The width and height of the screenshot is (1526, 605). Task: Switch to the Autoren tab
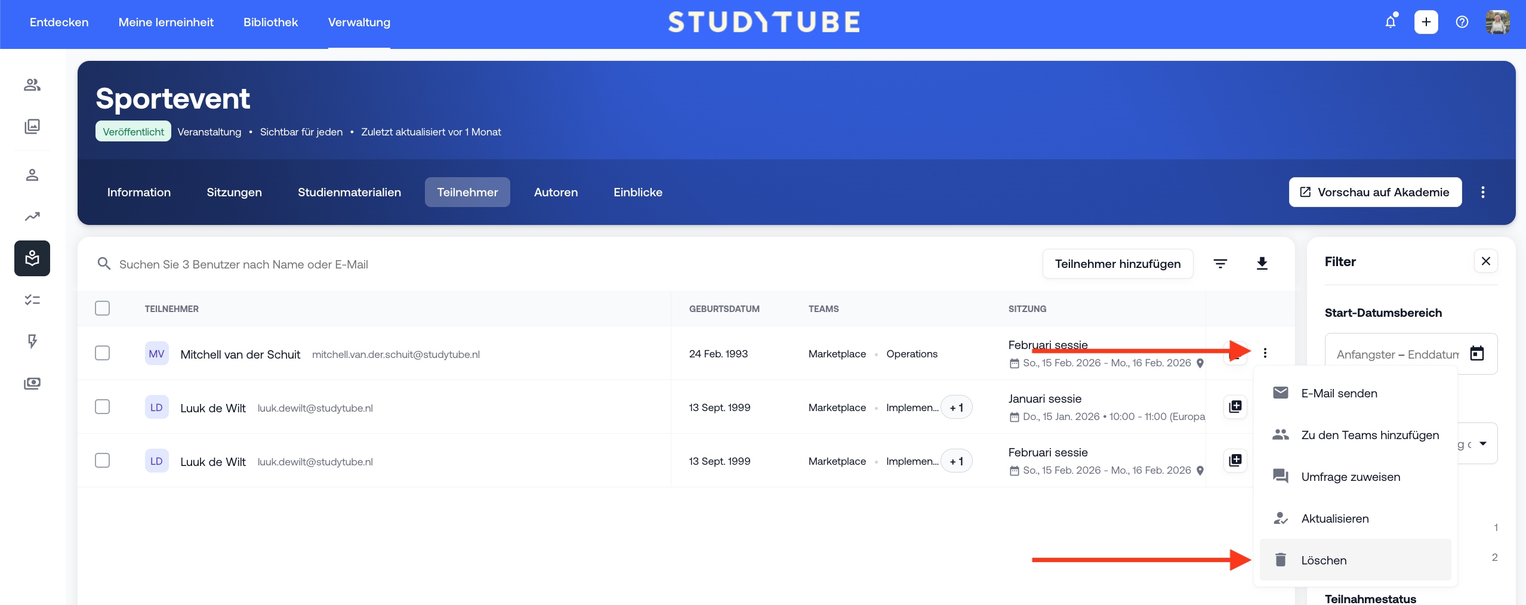click(x=556, y=192)
